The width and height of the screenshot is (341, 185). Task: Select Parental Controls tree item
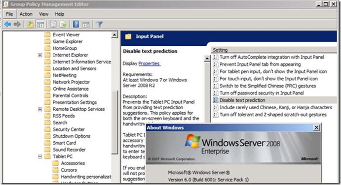71,95
